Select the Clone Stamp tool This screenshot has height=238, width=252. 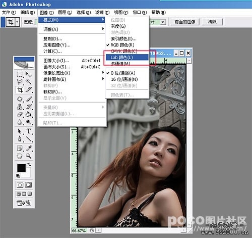pyautogui.click(x=20, y=107)
